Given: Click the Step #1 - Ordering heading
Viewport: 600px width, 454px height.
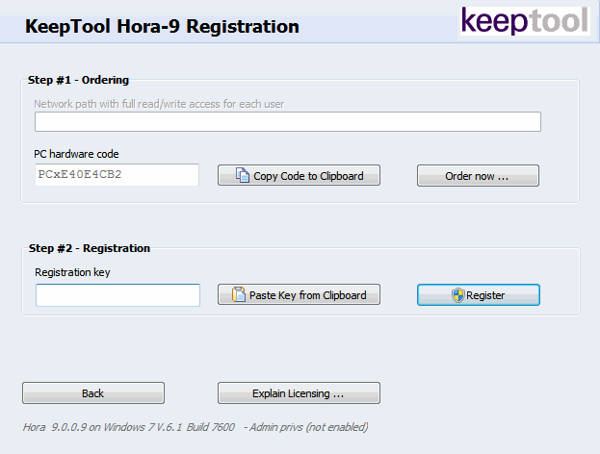Looking at the screenshot, I should click(x=78, y=80).
